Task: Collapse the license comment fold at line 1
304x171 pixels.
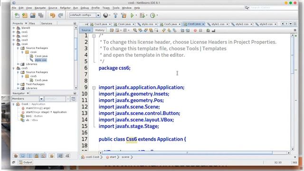Action: [x=94, y=36]
